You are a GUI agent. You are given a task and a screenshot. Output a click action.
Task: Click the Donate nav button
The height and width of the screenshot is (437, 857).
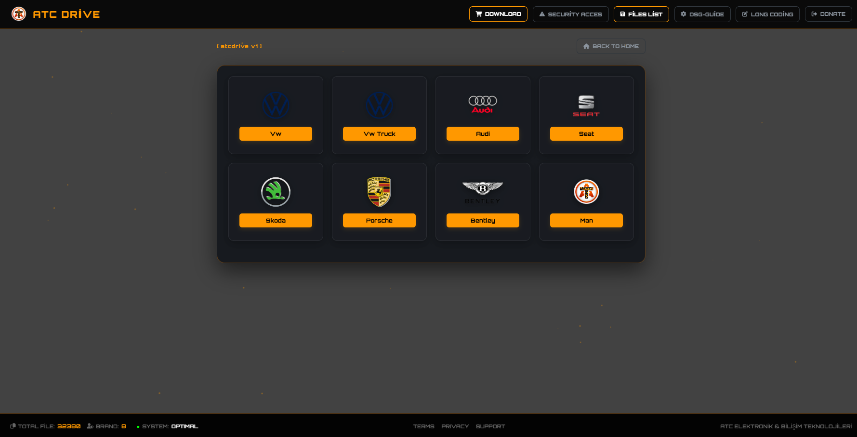[829, 14]
